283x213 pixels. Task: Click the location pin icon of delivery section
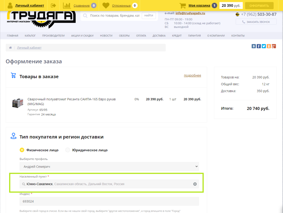13,136
